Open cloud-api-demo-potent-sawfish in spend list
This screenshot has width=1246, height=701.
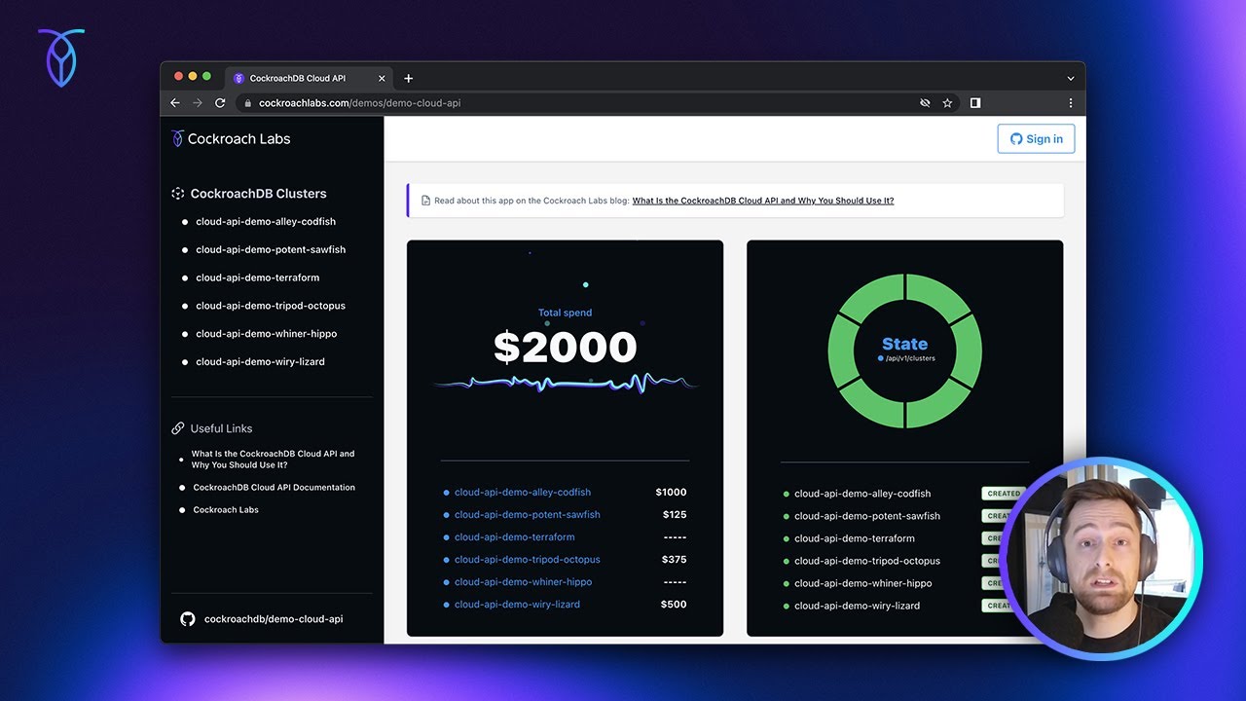click(528, 515)
